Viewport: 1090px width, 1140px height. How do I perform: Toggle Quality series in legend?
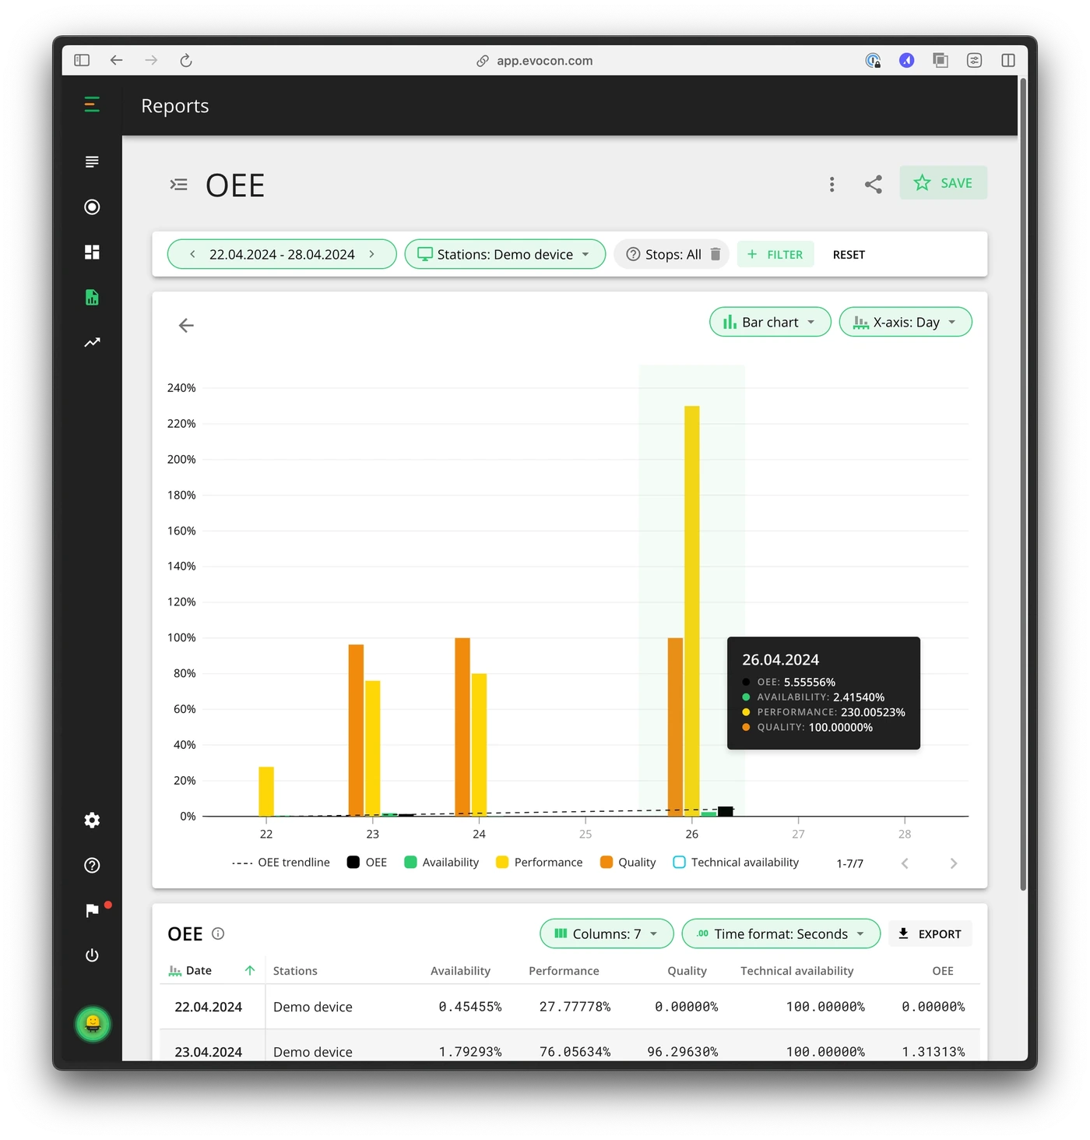pyautogui.click(x=628, y=863)
